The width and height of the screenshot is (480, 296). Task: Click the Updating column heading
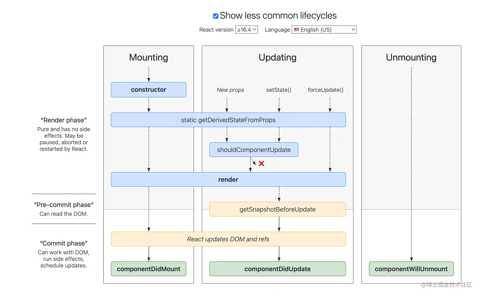(277, 57)
